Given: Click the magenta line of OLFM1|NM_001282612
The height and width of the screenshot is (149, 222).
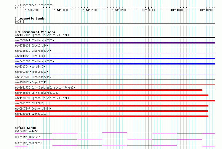Looking at the screenshot, I should (x=115, y=139).
